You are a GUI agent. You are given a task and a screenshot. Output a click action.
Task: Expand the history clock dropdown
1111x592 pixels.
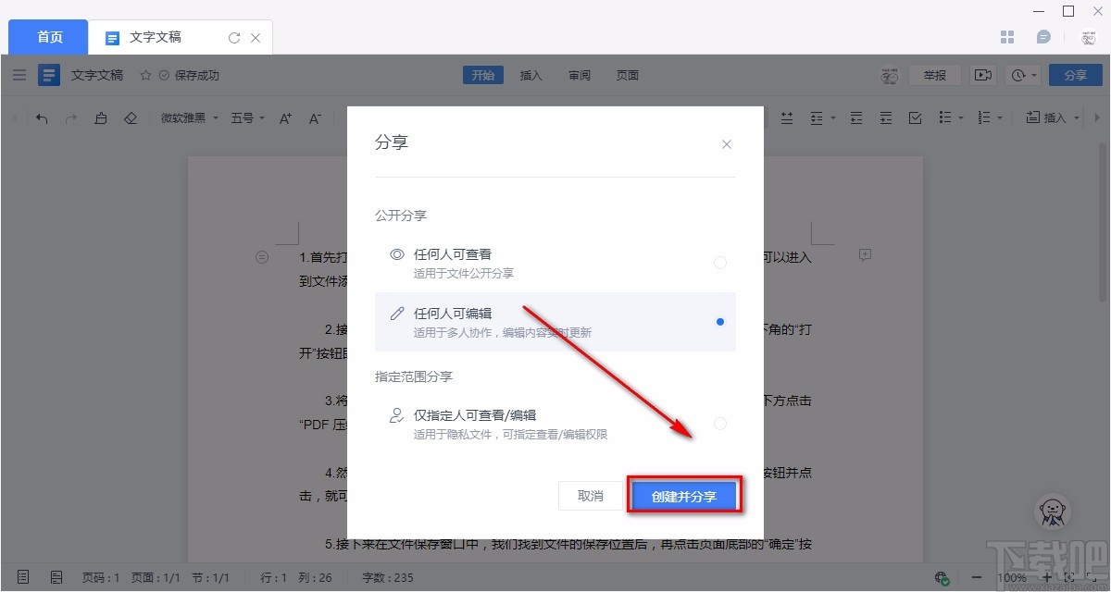coord(1025,75)
